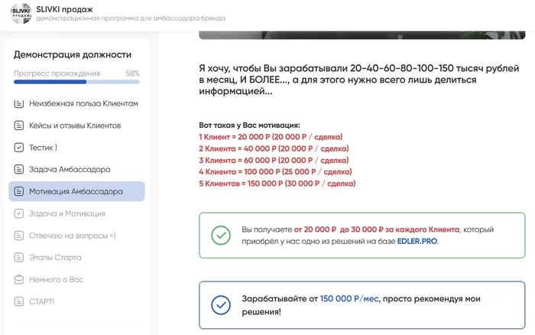535x335 pixels.
Task: Select Отвечаю на вопросы =) item
Action: pos(73,236)
